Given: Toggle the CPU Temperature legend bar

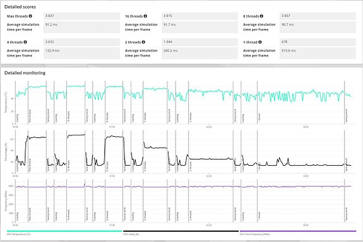Looking at the screenshot, I should tap(64, 231).
